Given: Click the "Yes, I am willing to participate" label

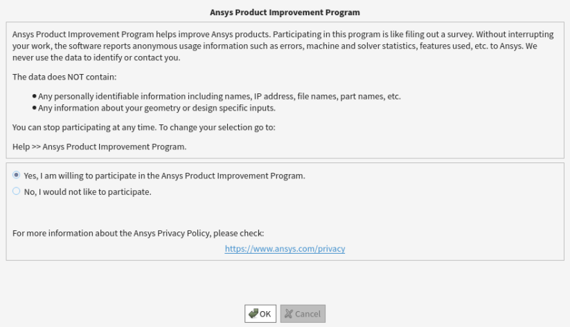Looking at the screenshot, I should [x=164, y=176].
